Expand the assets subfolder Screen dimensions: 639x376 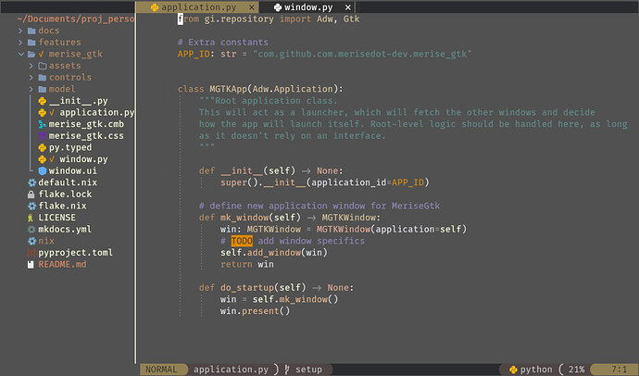(x=31, y=66)
